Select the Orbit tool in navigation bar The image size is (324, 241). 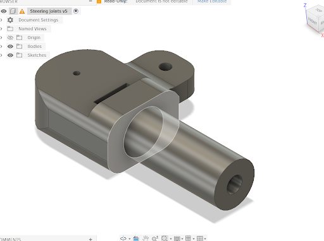123,238
